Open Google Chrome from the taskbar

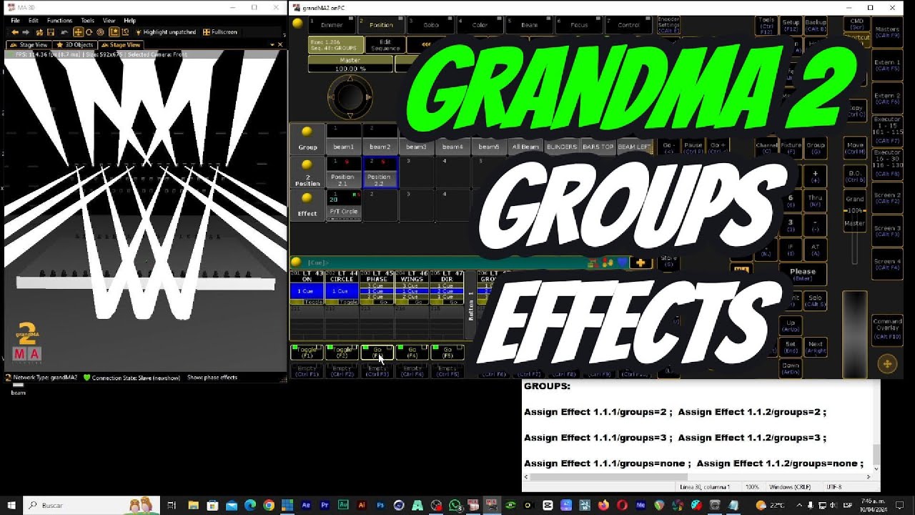[x=268, y=505]
